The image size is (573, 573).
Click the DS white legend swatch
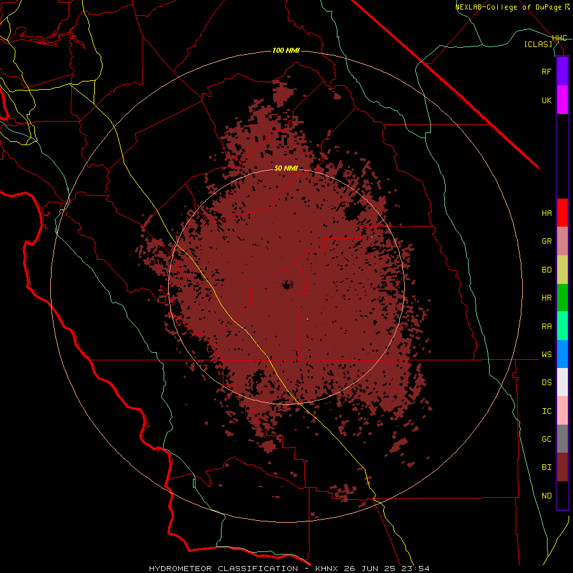click(562, 382)
